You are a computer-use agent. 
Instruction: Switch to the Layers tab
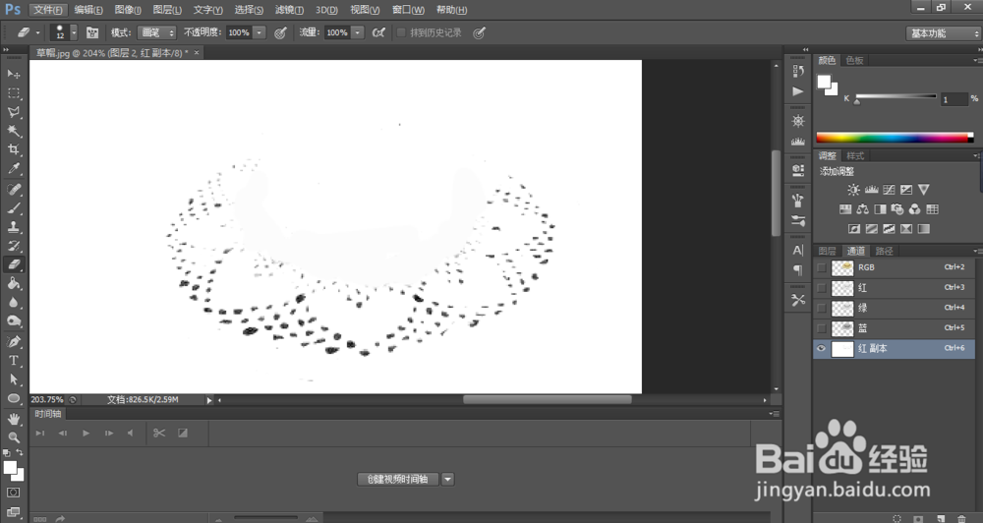(827, 251)
